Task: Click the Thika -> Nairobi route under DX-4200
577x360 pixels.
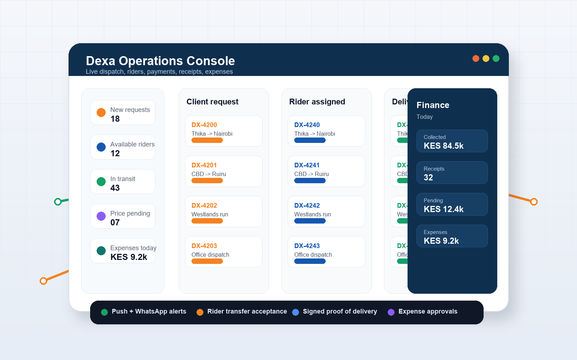Action: coord(212,134)
